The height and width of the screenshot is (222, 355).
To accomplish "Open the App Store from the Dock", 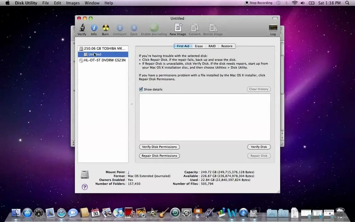I will [27, 213].
